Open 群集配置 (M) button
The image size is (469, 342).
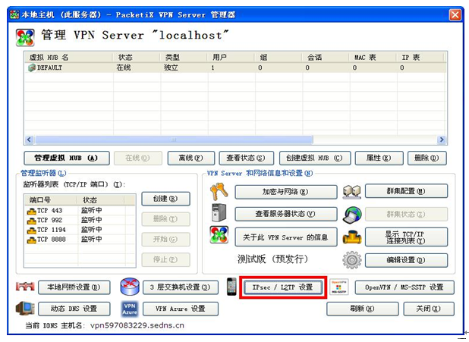coord(406,191)
